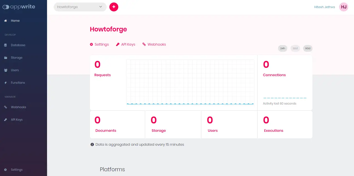Open Users section in sidebar
This screenshot has height=176, width=354.
[15, 70]
